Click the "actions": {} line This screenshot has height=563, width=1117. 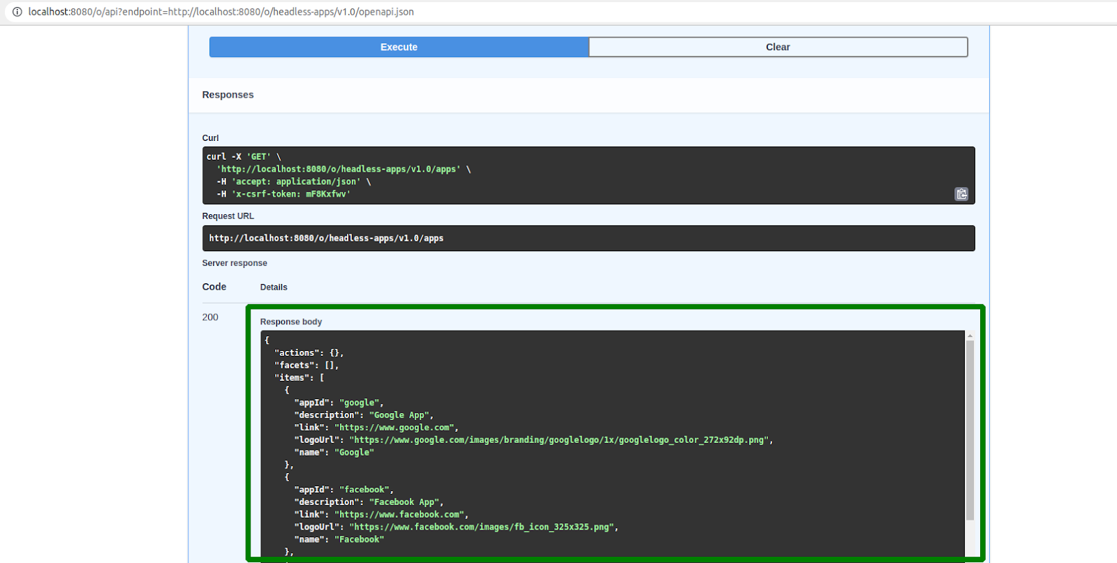coord(309,353)
